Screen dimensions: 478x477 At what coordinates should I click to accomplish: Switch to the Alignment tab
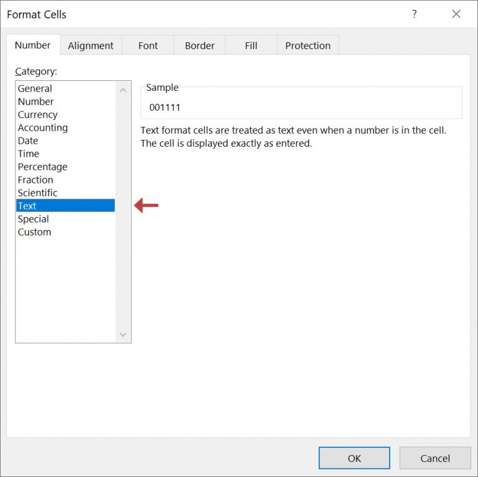click(91, 45)
